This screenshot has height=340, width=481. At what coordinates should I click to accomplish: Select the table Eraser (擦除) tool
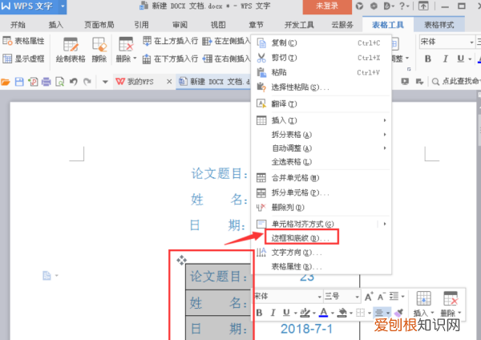(99, 50)
